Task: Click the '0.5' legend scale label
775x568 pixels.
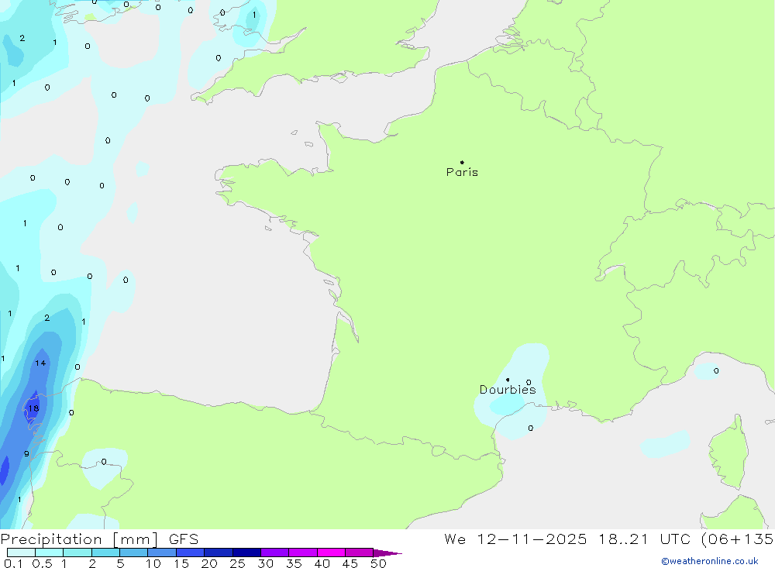Action: coord(42,563)
